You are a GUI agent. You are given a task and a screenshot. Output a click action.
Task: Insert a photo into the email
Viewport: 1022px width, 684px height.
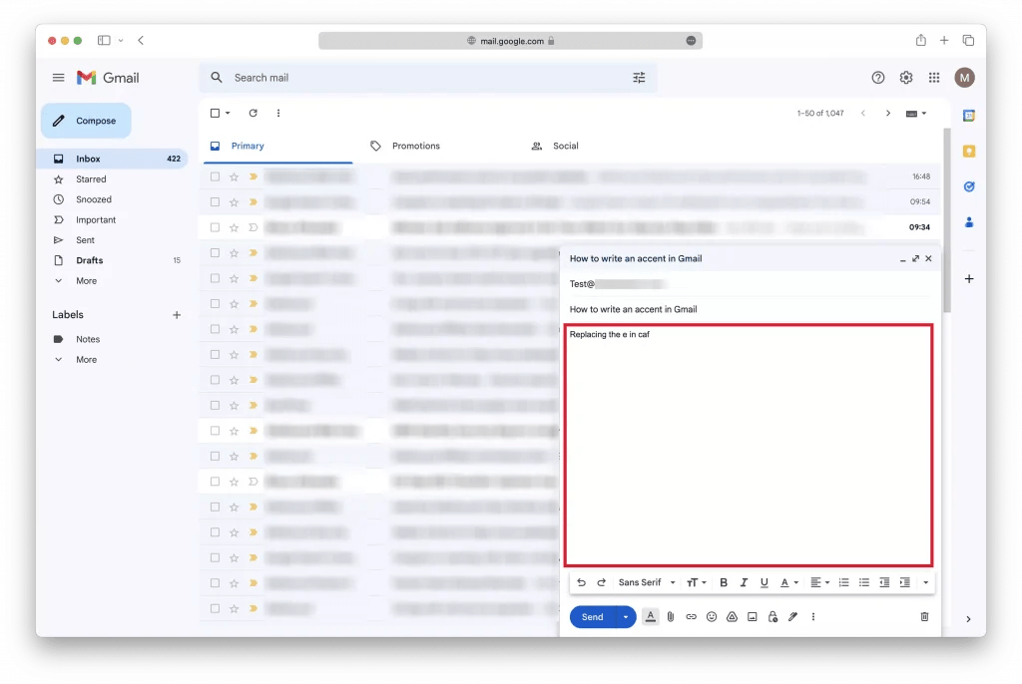752,616
